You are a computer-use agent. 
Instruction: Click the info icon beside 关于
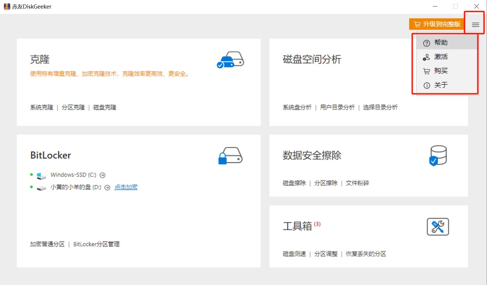427,86
